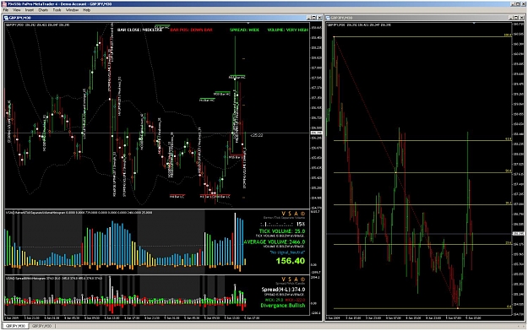Open the Insert menu
528x331 pixels.
pos(30,10)
